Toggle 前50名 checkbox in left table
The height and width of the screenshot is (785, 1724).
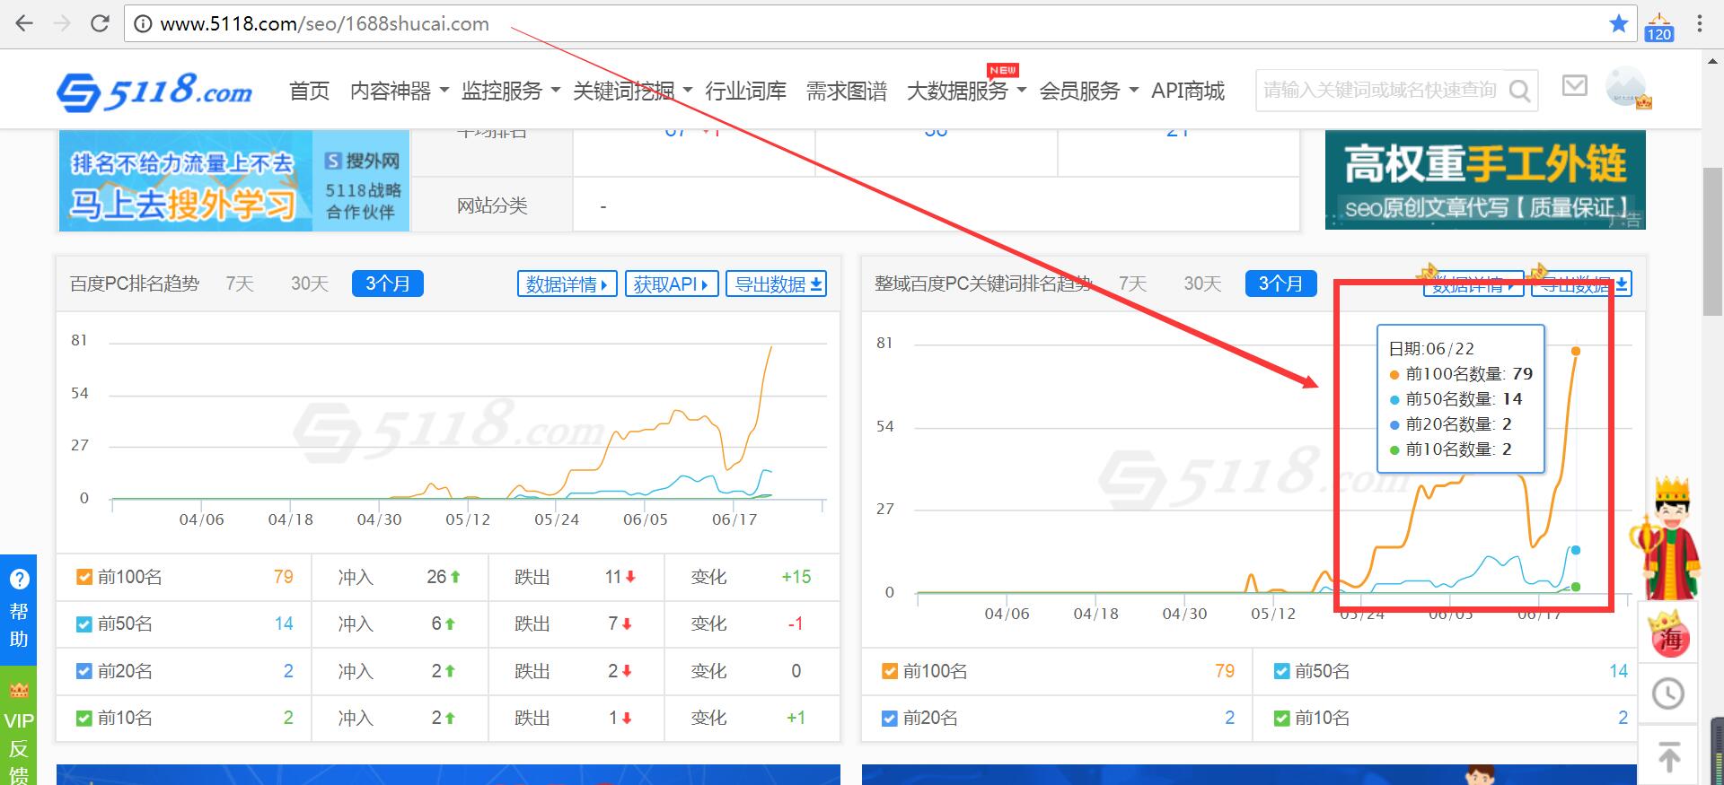point(84,624)
